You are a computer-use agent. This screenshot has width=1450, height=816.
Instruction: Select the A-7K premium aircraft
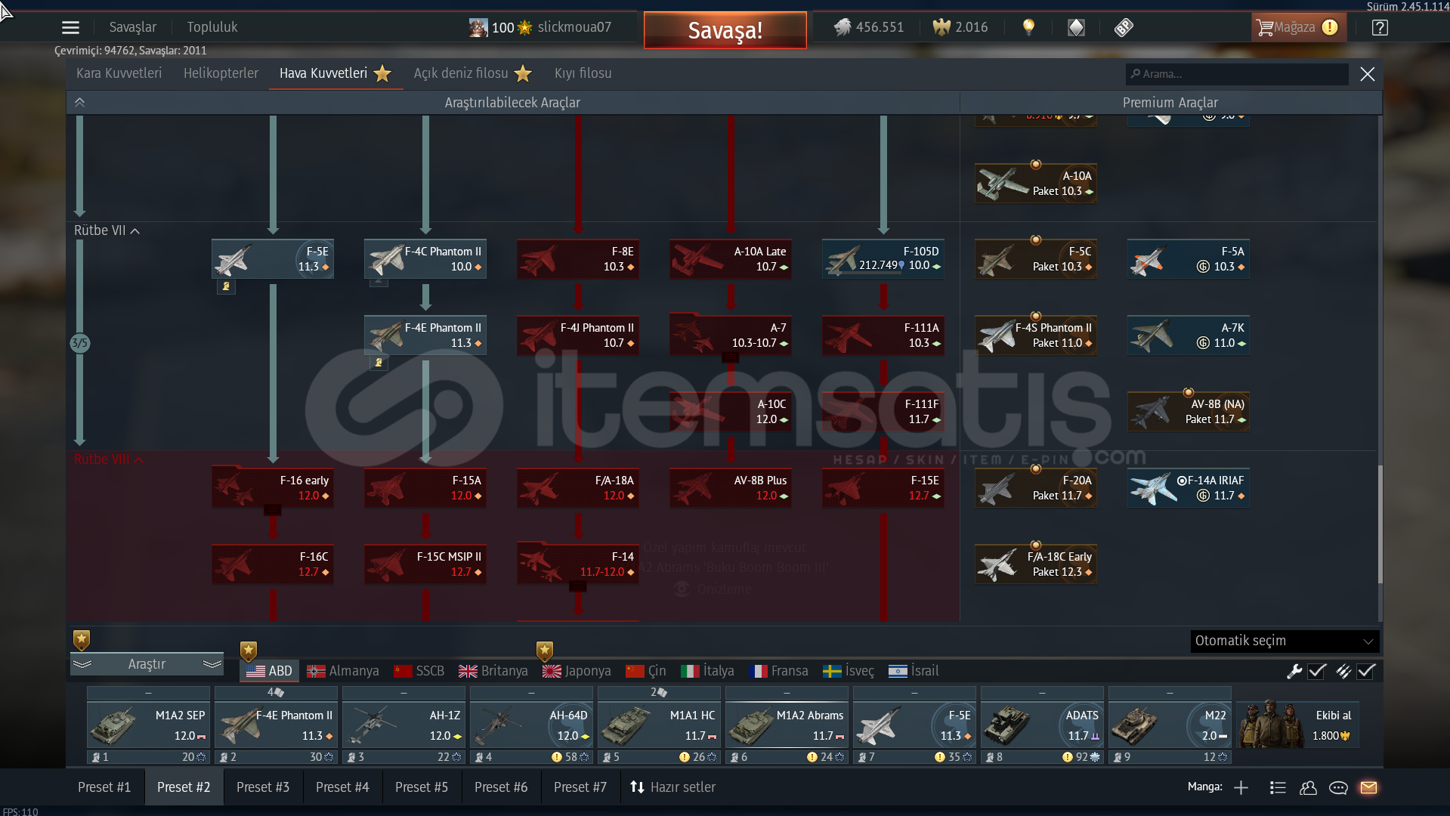pyautogui.click(x=1189, y=335)
